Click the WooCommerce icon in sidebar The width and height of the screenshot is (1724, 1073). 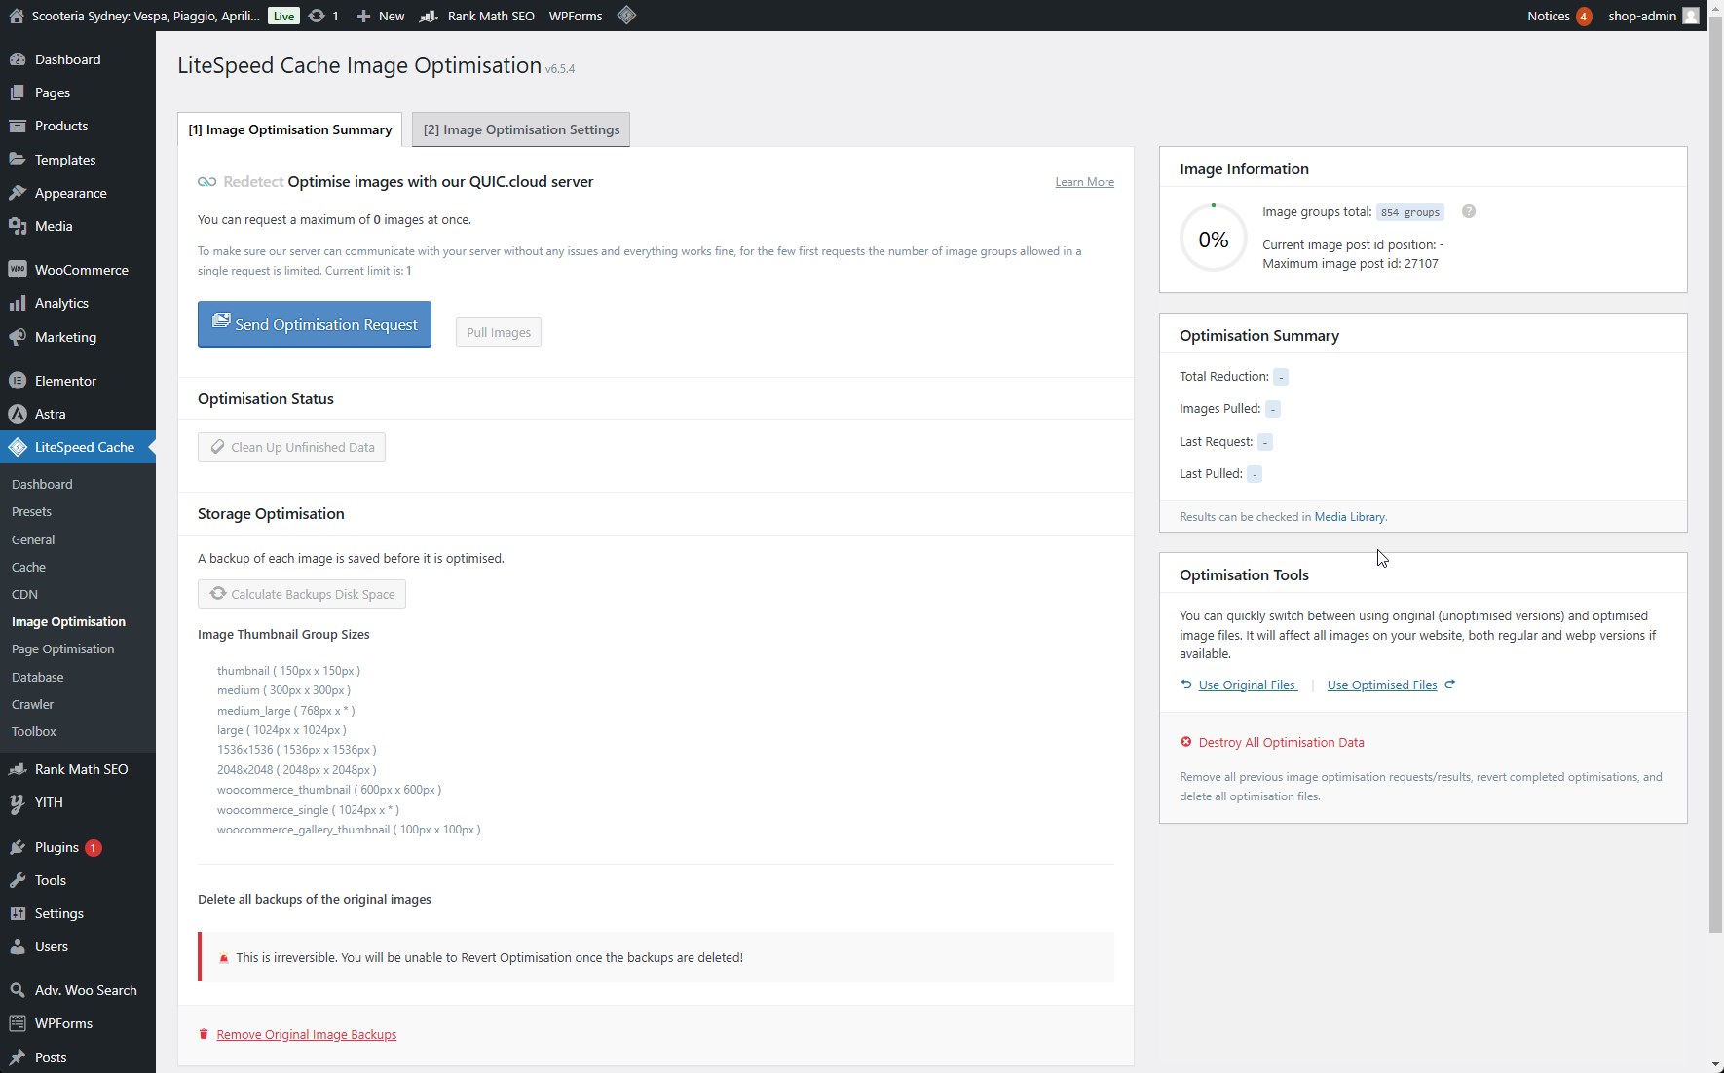(18, 270)
